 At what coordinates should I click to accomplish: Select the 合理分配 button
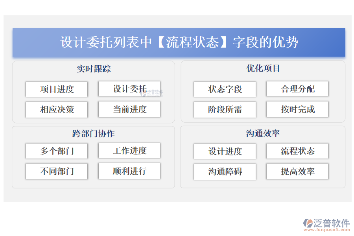click(297, 89)
